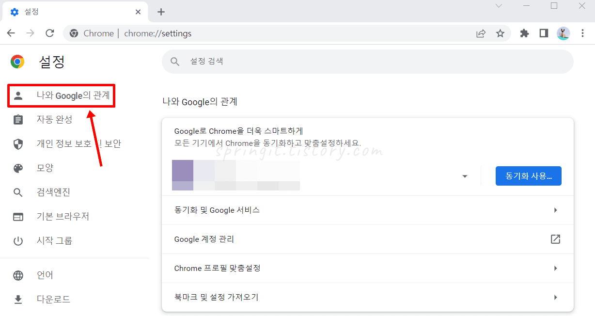Open 개인 정보 보호 및 보안 section
The height and width of the screenshot is (316, 595).
(x=79, y=144)
